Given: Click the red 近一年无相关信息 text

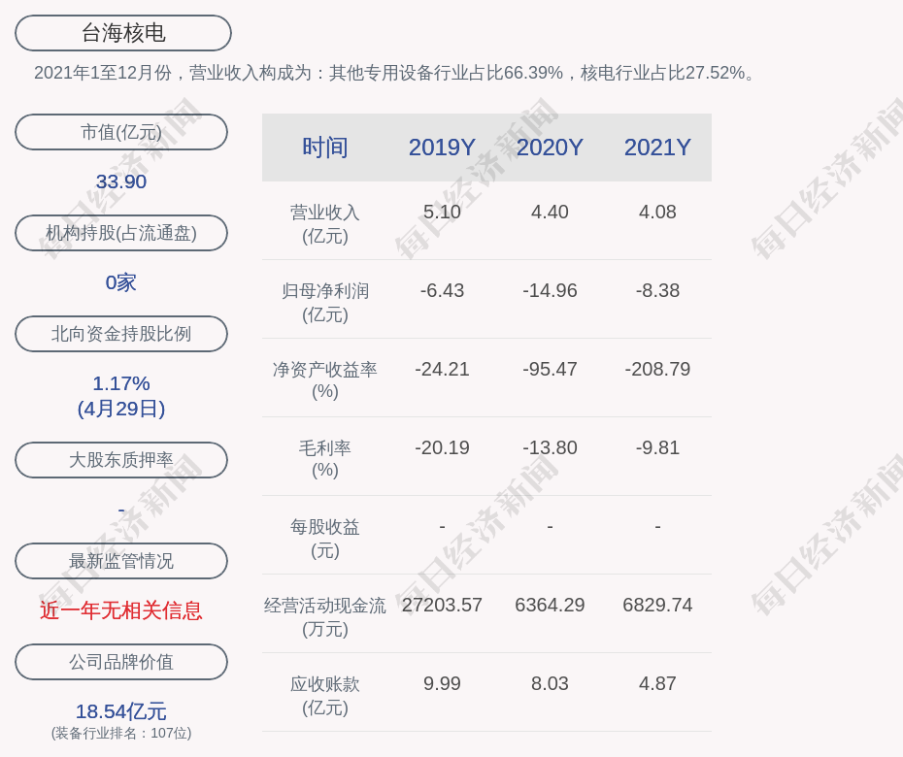Looking at the screenshot, I should pos(121,610).
